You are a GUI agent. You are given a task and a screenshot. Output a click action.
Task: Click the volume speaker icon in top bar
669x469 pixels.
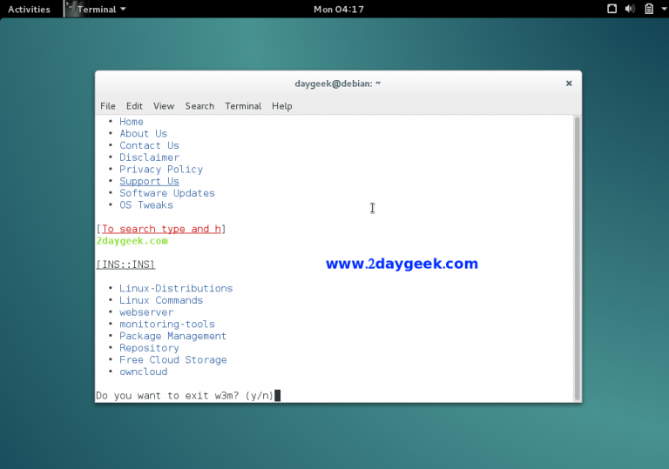coord(630,9)
